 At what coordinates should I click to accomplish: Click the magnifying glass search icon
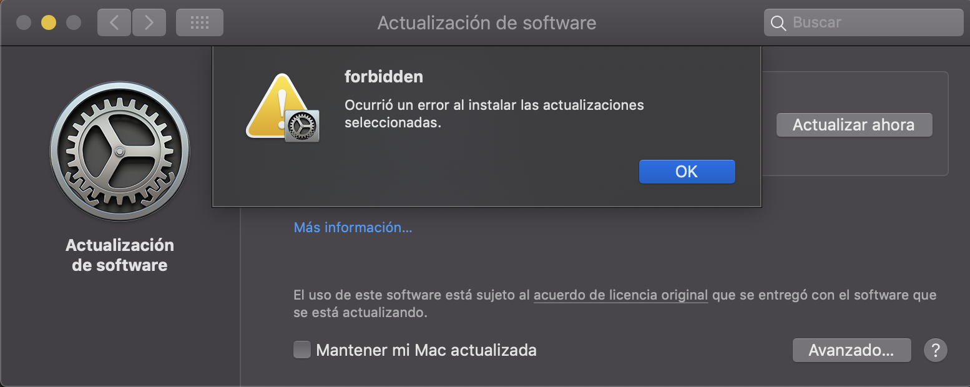point(778,23)
